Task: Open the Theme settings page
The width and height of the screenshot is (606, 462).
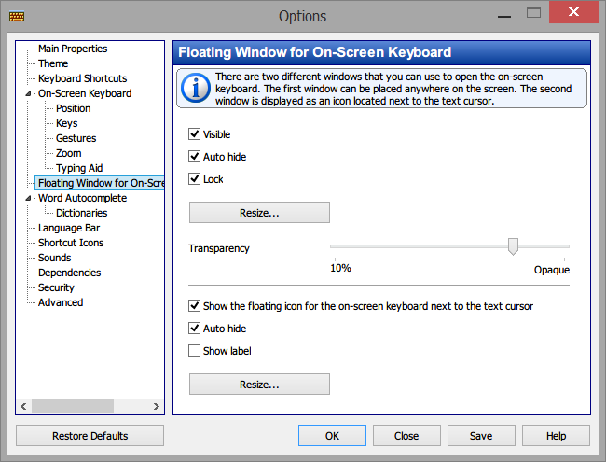Action: pos(53,63)
